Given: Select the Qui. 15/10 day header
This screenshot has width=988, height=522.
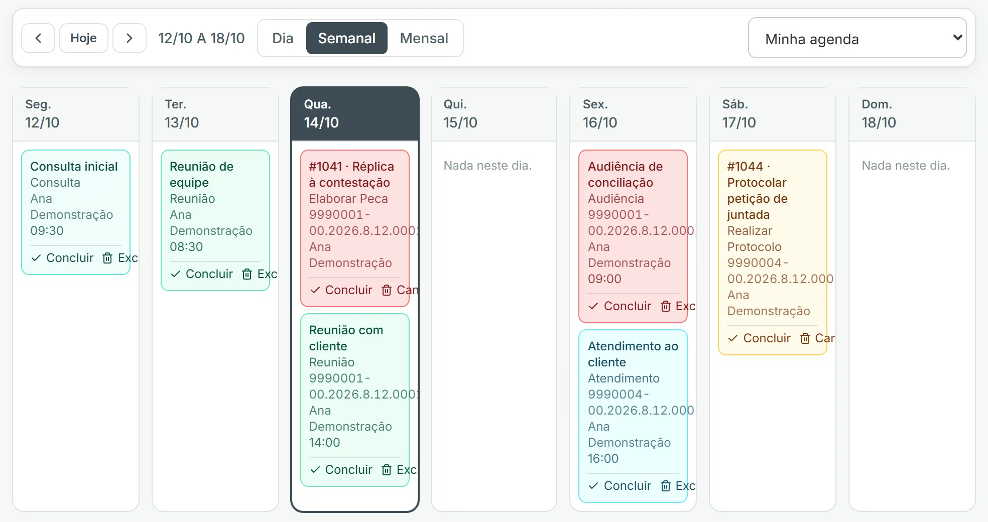Looking at the screenshot, I should click(x=494, y=114).
